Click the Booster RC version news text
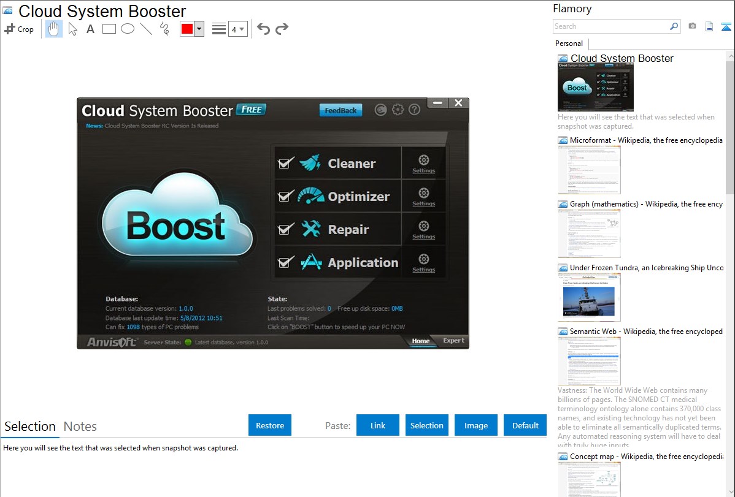Image resolution: width=735 pixels, height=497 pixels. click(x=161, y=126)
